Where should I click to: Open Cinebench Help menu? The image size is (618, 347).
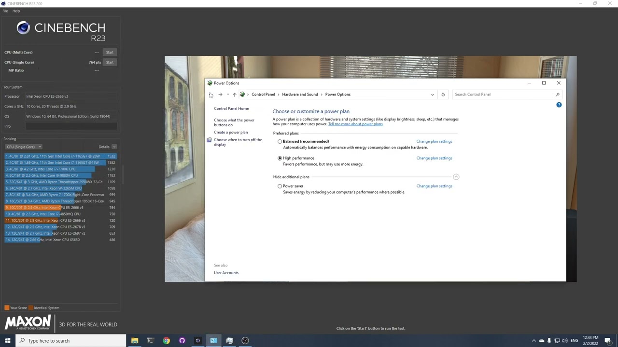(x=16, y=11)
